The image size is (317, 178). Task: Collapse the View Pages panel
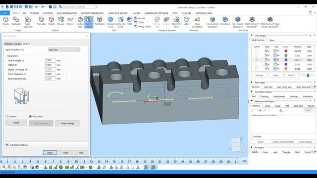[252, 36]
